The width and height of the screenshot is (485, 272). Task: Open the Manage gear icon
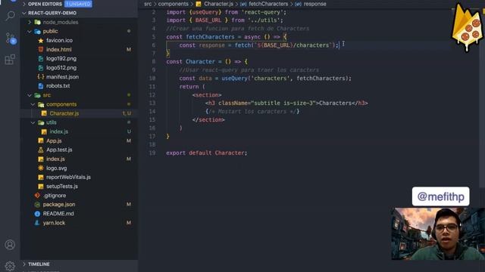[x=10, y=265]
